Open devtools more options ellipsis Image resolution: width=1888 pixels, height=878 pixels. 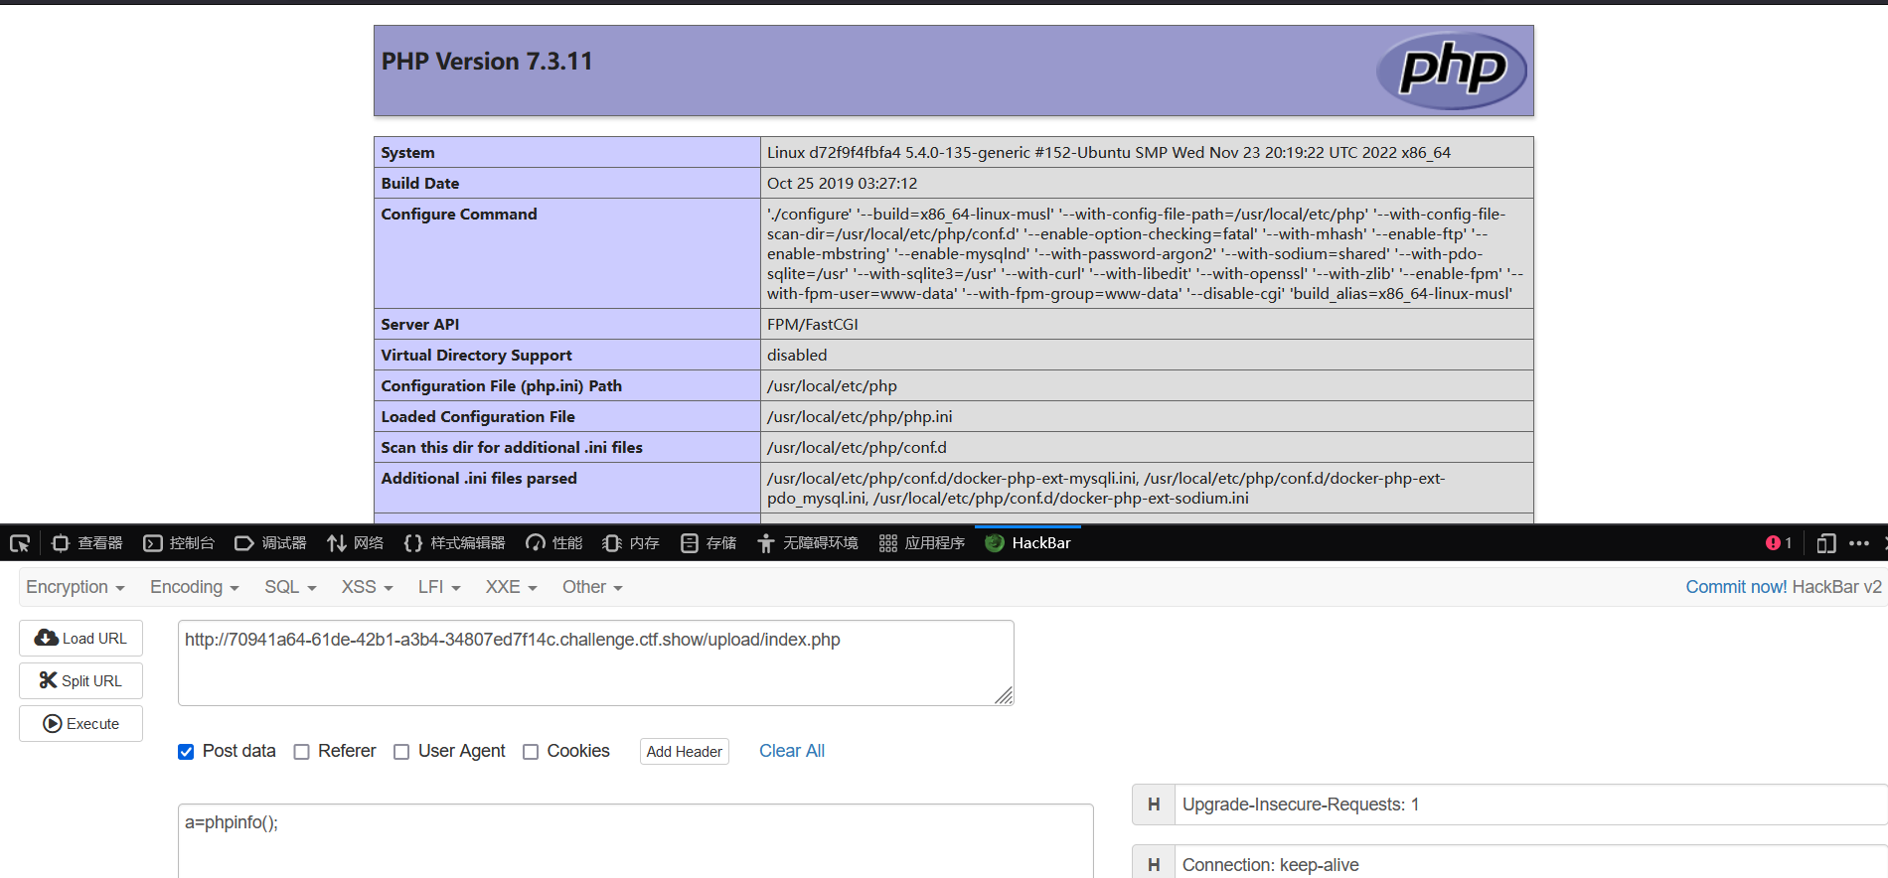click(1859, 543)
